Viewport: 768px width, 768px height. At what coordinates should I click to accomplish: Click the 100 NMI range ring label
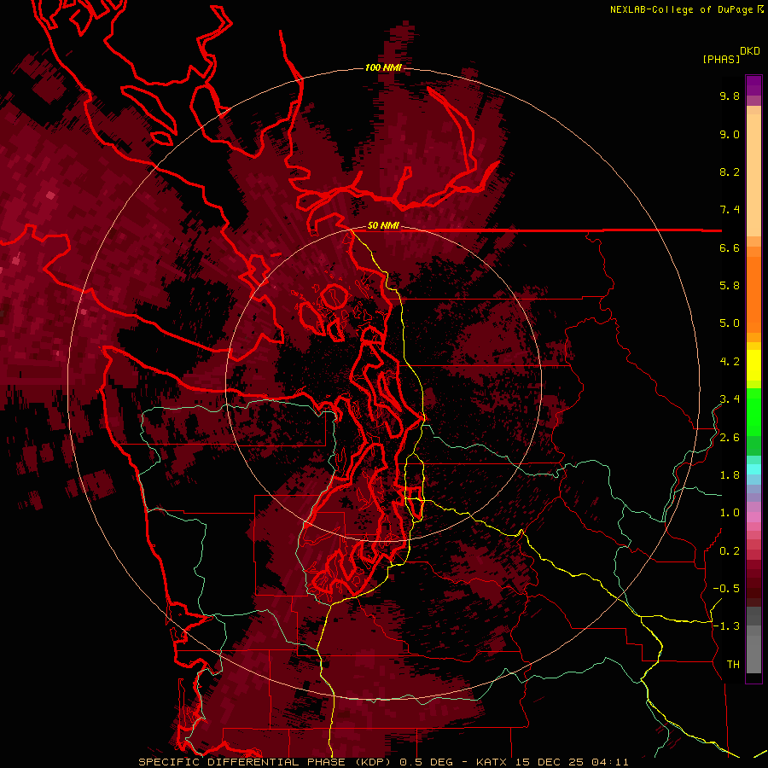(383, 67)
